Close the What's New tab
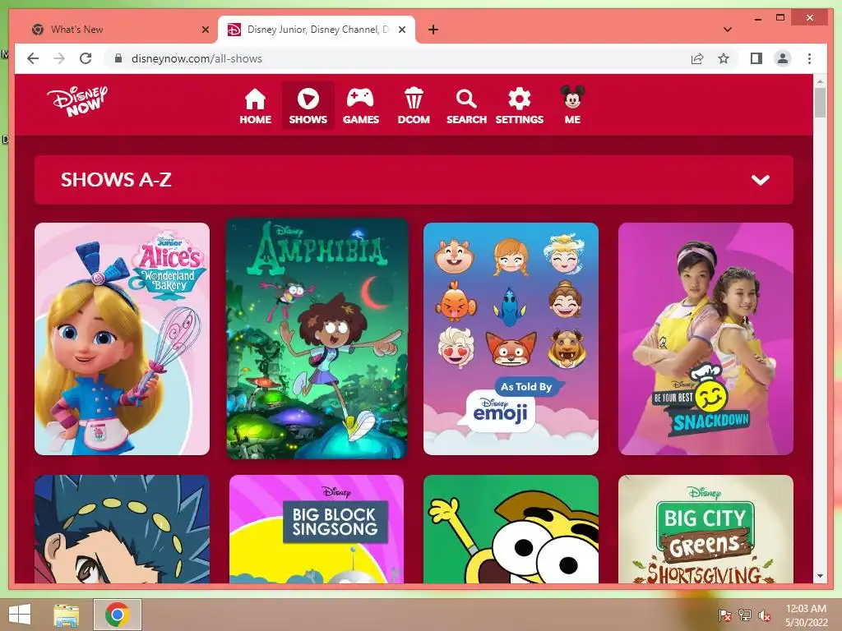The height and width of the screenshot is (631, 842). tap(205, 30)
